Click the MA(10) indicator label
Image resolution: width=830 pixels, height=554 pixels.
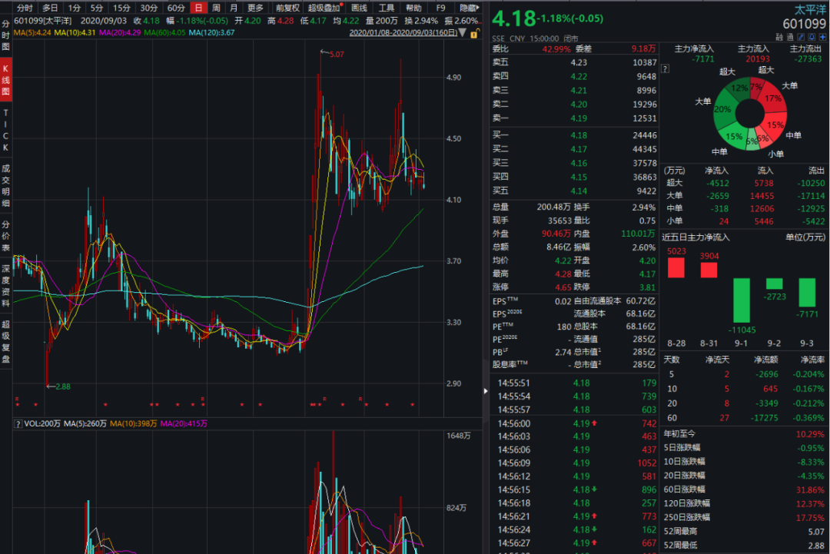click(75, 33)
